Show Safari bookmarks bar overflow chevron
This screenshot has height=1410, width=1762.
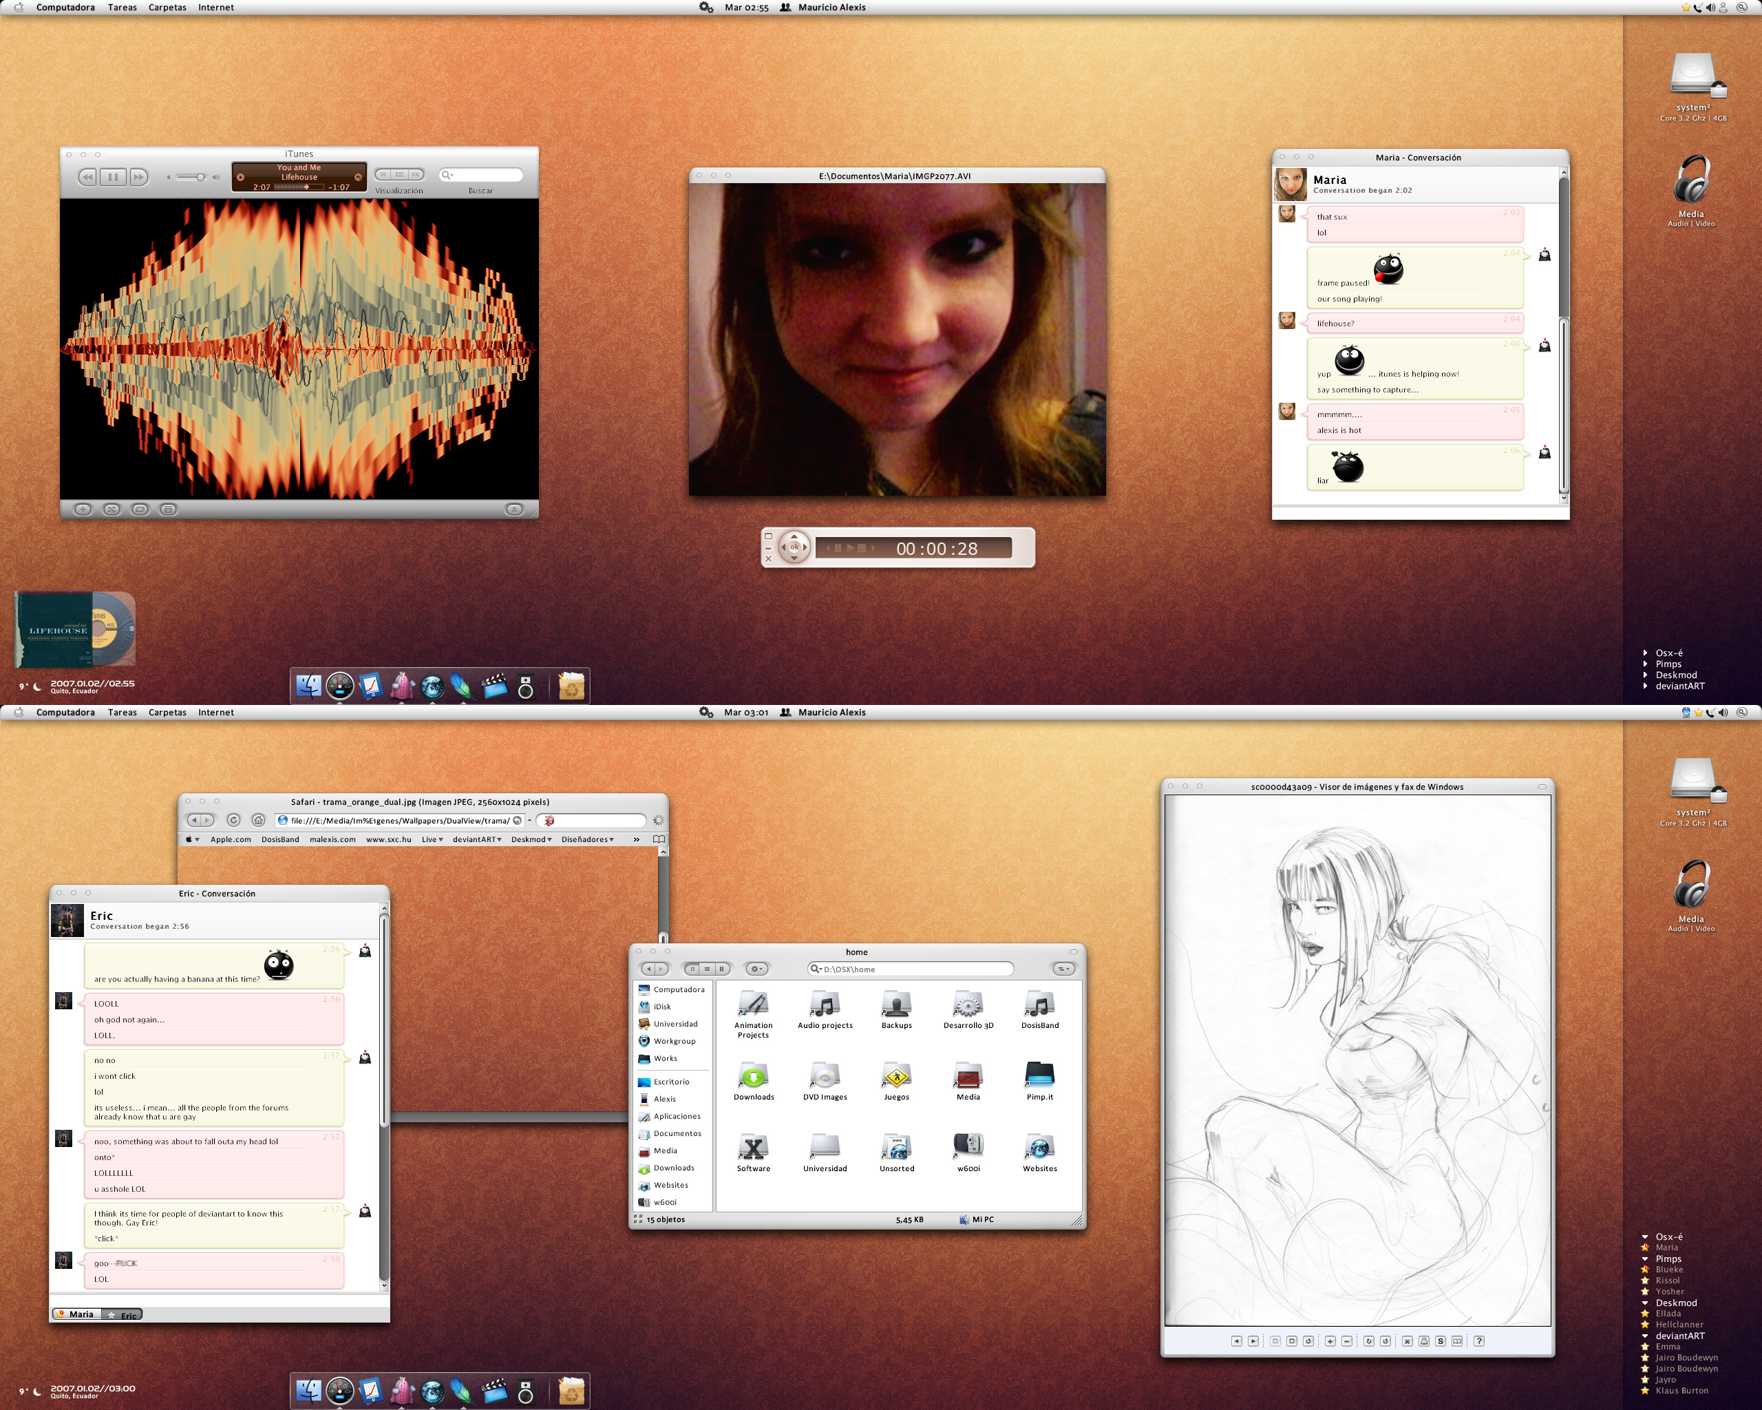636,839
